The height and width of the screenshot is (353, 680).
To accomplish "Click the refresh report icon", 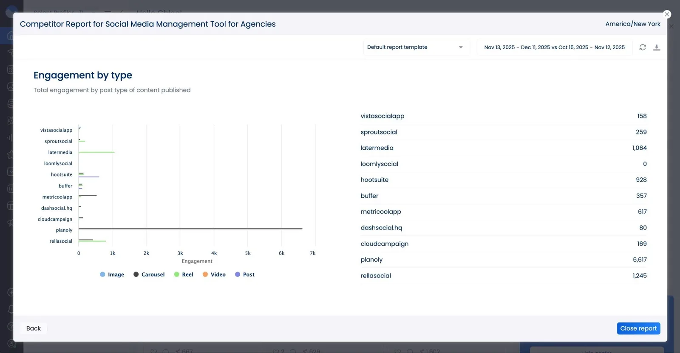I will point(642,47).
